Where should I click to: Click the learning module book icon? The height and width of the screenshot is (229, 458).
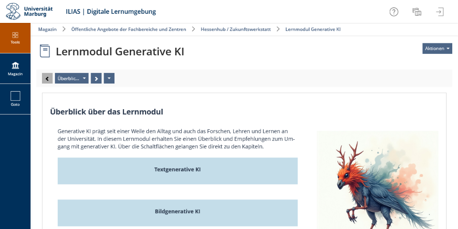tap(45, 51)
